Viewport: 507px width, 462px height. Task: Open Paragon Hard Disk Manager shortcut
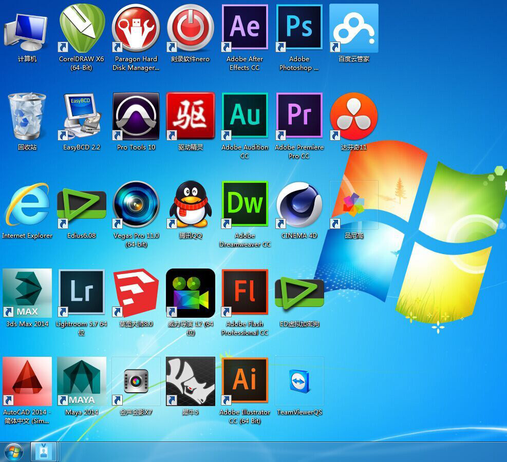coord(136,28)
